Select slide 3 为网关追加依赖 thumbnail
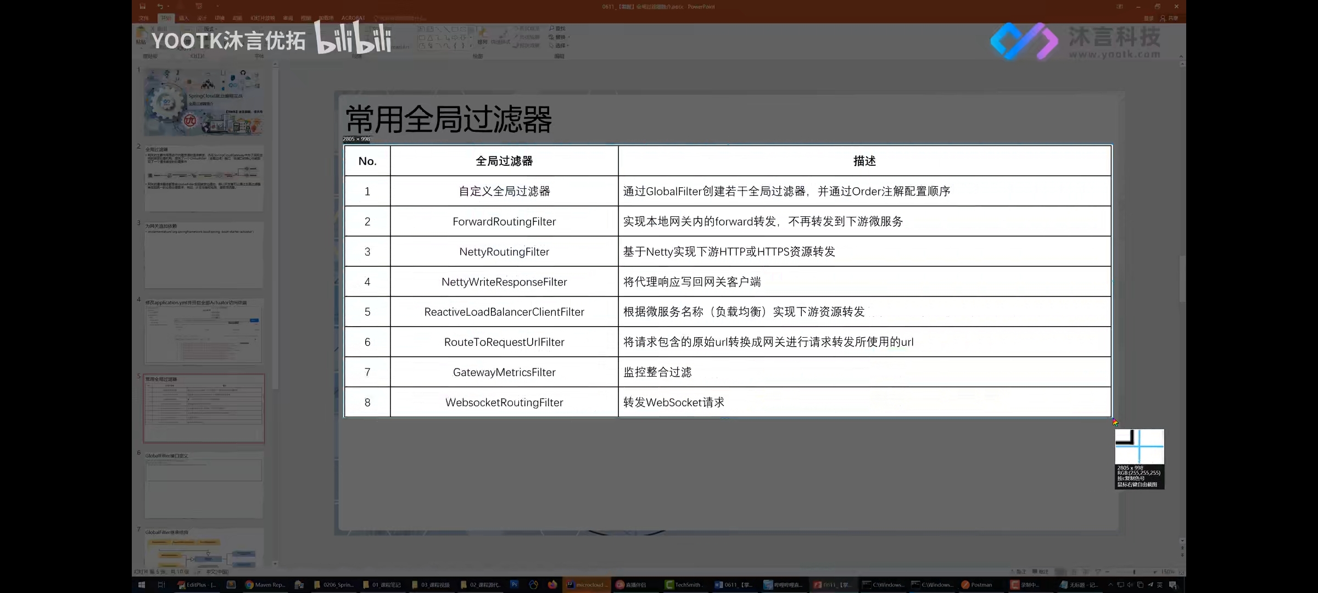This screenshot has width=1318, height=593. coord(204,255)
